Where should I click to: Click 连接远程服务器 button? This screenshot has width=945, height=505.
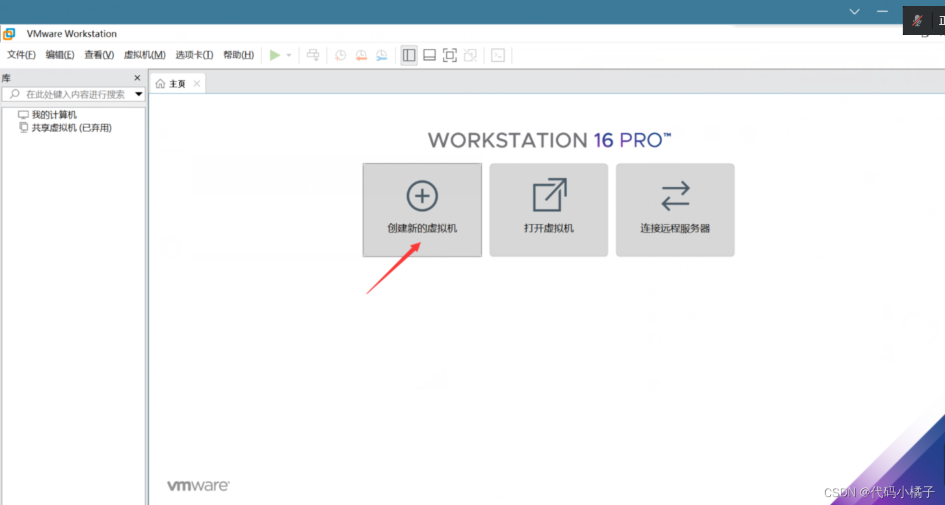click(675, 210)
